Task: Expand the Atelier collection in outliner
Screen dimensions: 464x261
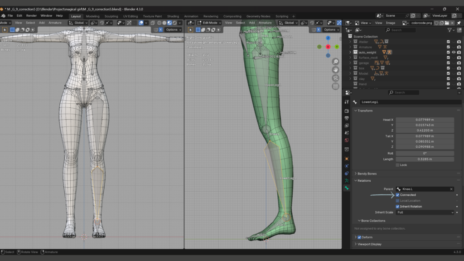Action: click(350, 42)
